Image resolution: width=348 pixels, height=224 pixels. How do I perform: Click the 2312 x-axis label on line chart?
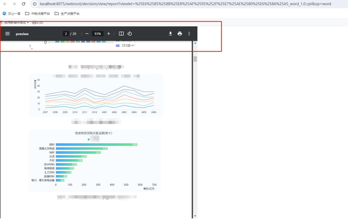(x=94, y=112)
